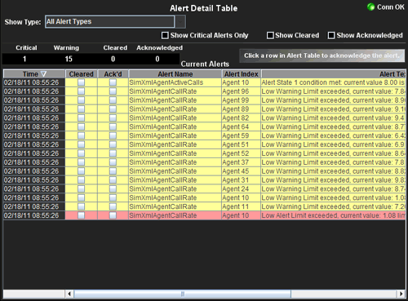This screenshot has height=301, width=408.
Task: Select the Agent 99 alert index cell
Action: point(241,100)
